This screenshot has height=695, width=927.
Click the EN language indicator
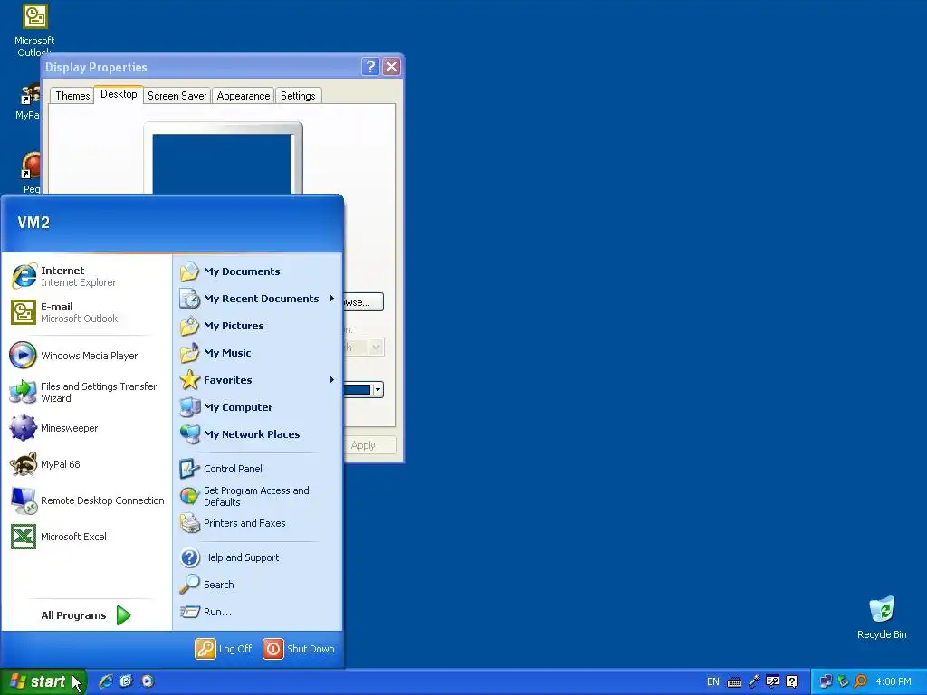tap(713, 681)
